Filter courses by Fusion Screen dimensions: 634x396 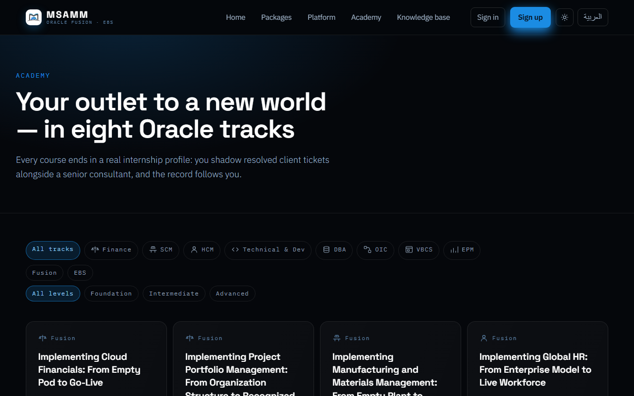click(45, 273)
